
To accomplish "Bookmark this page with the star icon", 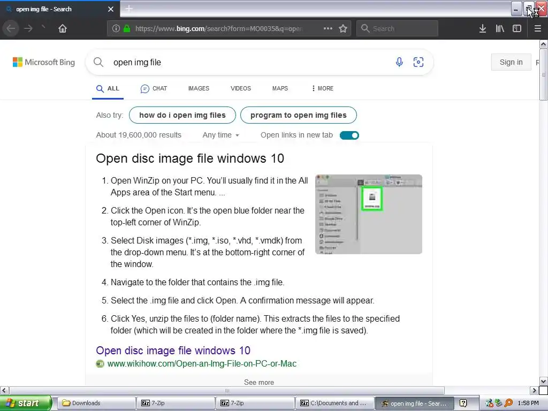I will [x=343, y=28].
